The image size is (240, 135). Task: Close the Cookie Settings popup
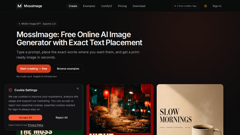(x=78, y=88)
